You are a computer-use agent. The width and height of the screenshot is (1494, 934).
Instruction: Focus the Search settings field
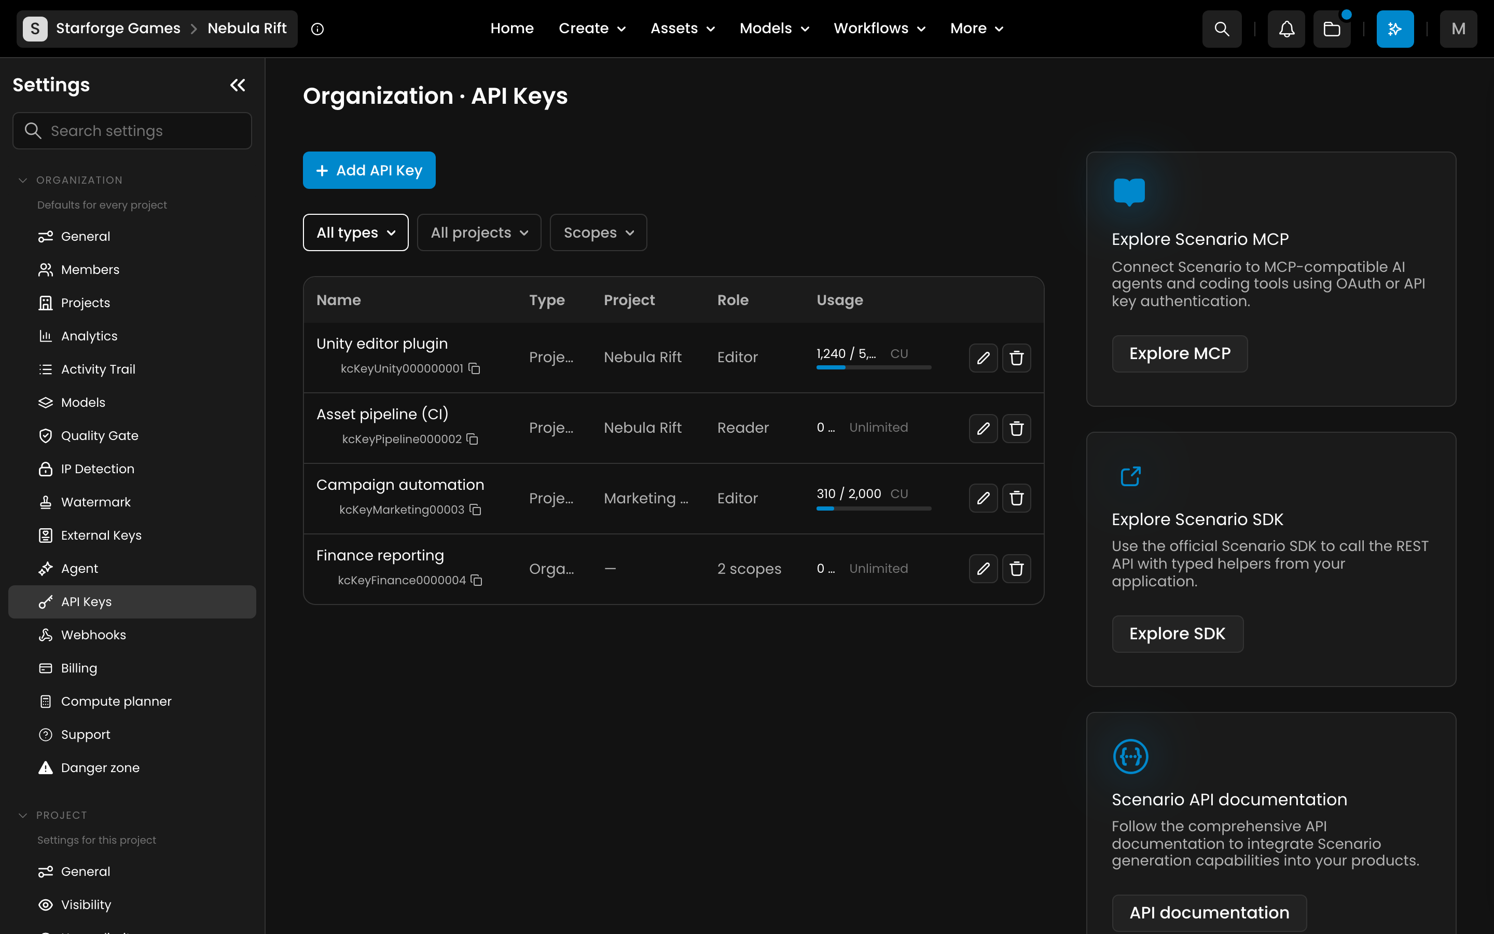pos(132,131)
